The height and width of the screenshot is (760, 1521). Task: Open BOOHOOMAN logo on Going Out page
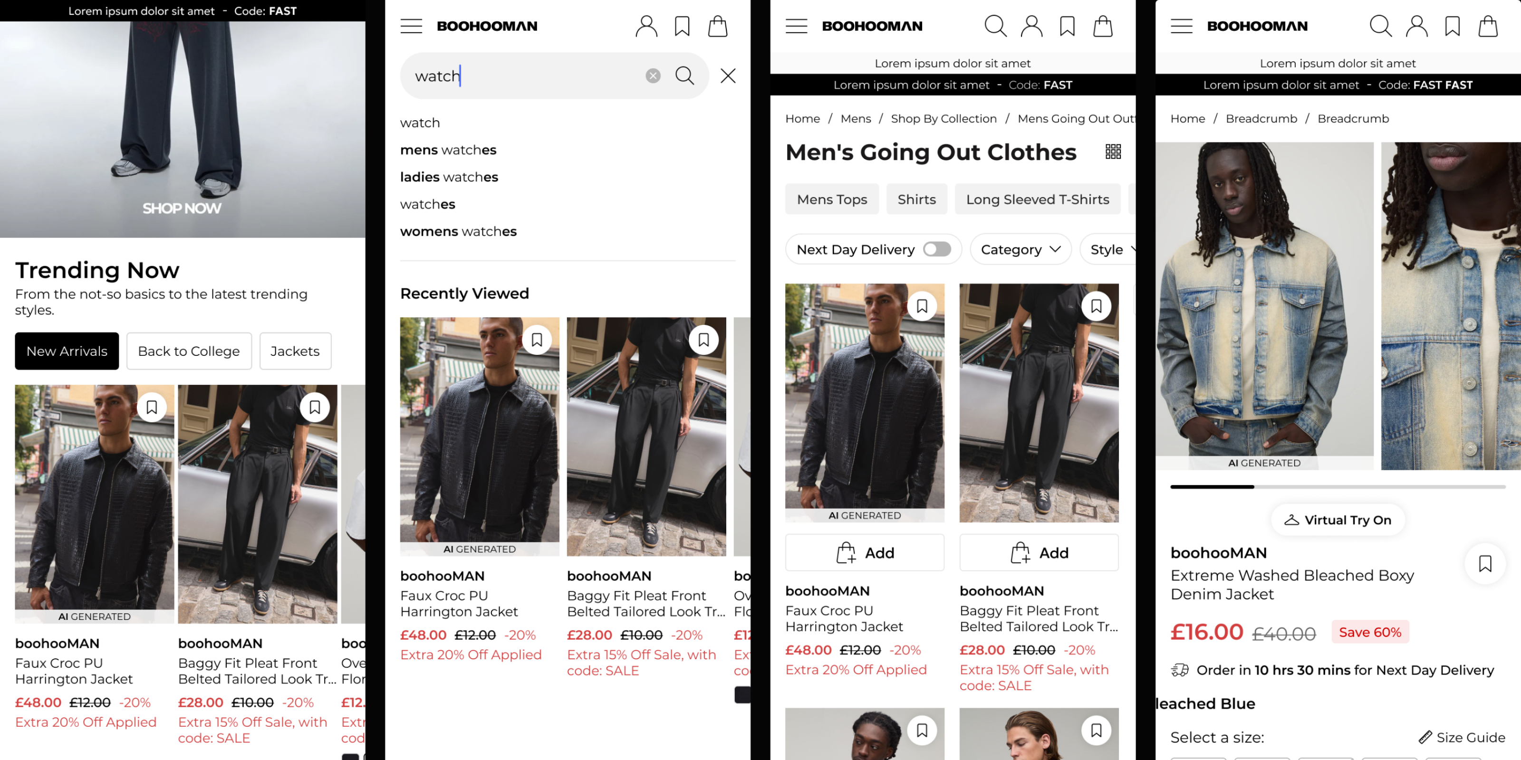pos(872,26)
